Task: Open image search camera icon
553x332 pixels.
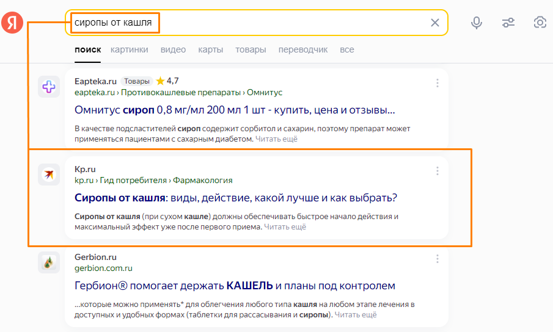Action: click(x=540, y=23)
